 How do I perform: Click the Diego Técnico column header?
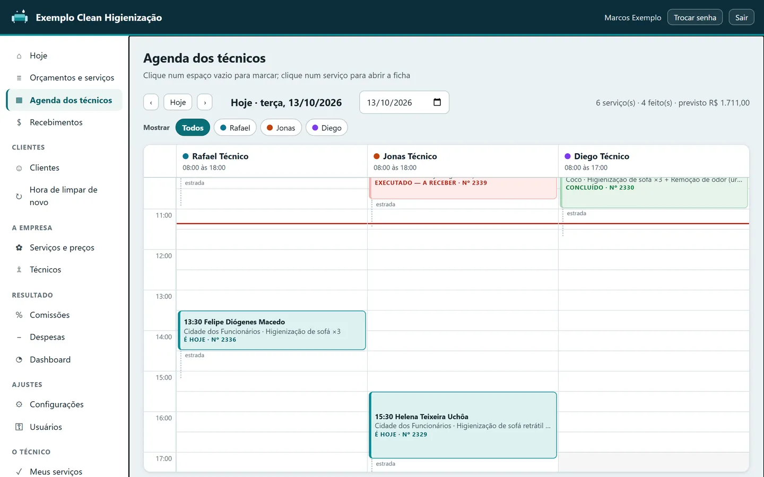(654, 161)
